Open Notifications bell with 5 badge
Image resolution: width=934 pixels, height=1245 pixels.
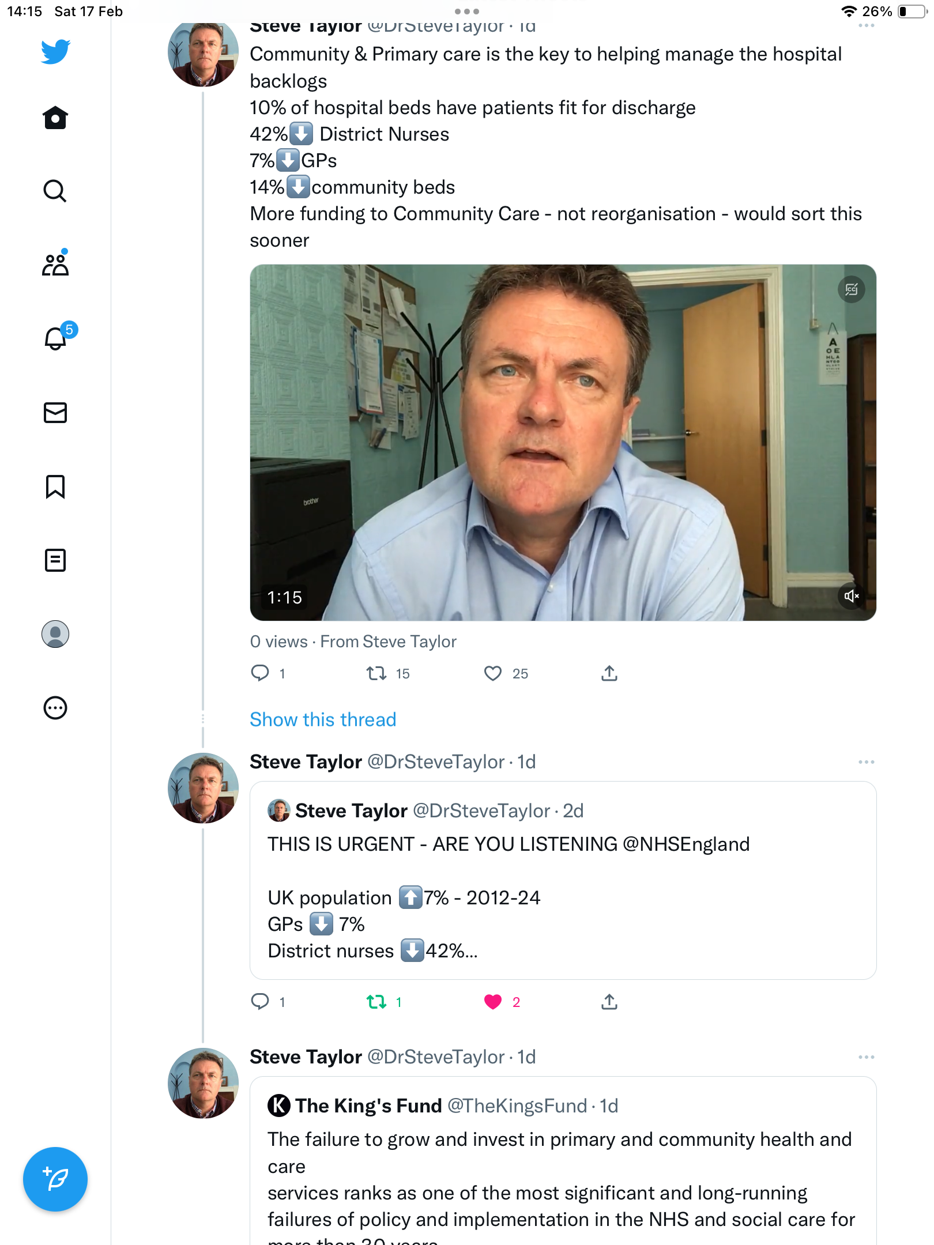coord(57,337)
